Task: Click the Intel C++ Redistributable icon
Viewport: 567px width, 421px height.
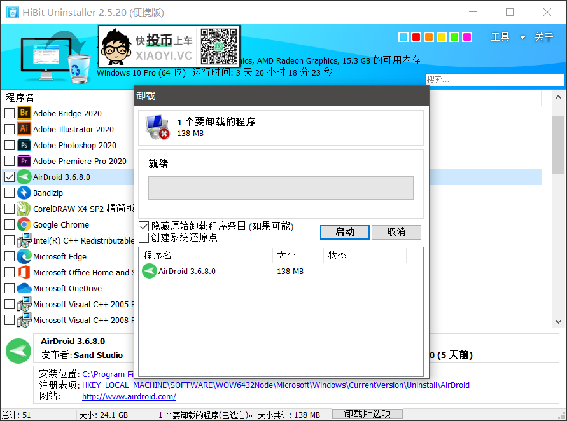Action: (x=24, y=240)
